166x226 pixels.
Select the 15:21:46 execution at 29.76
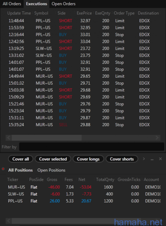[83, 104]
